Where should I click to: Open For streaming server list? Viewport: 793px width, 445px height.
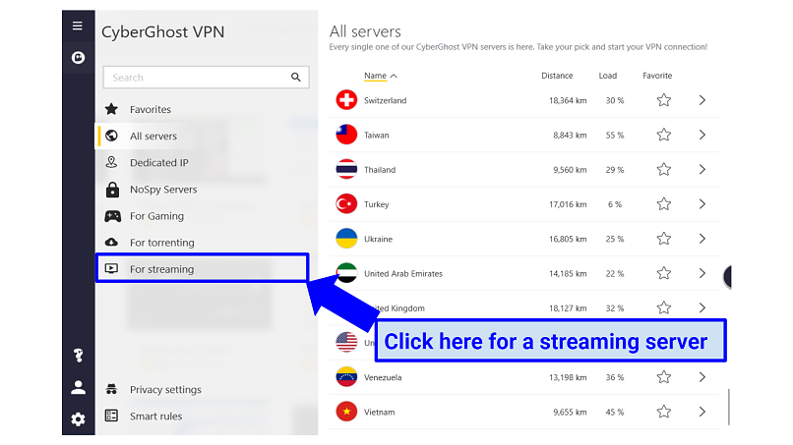point(203,268)
